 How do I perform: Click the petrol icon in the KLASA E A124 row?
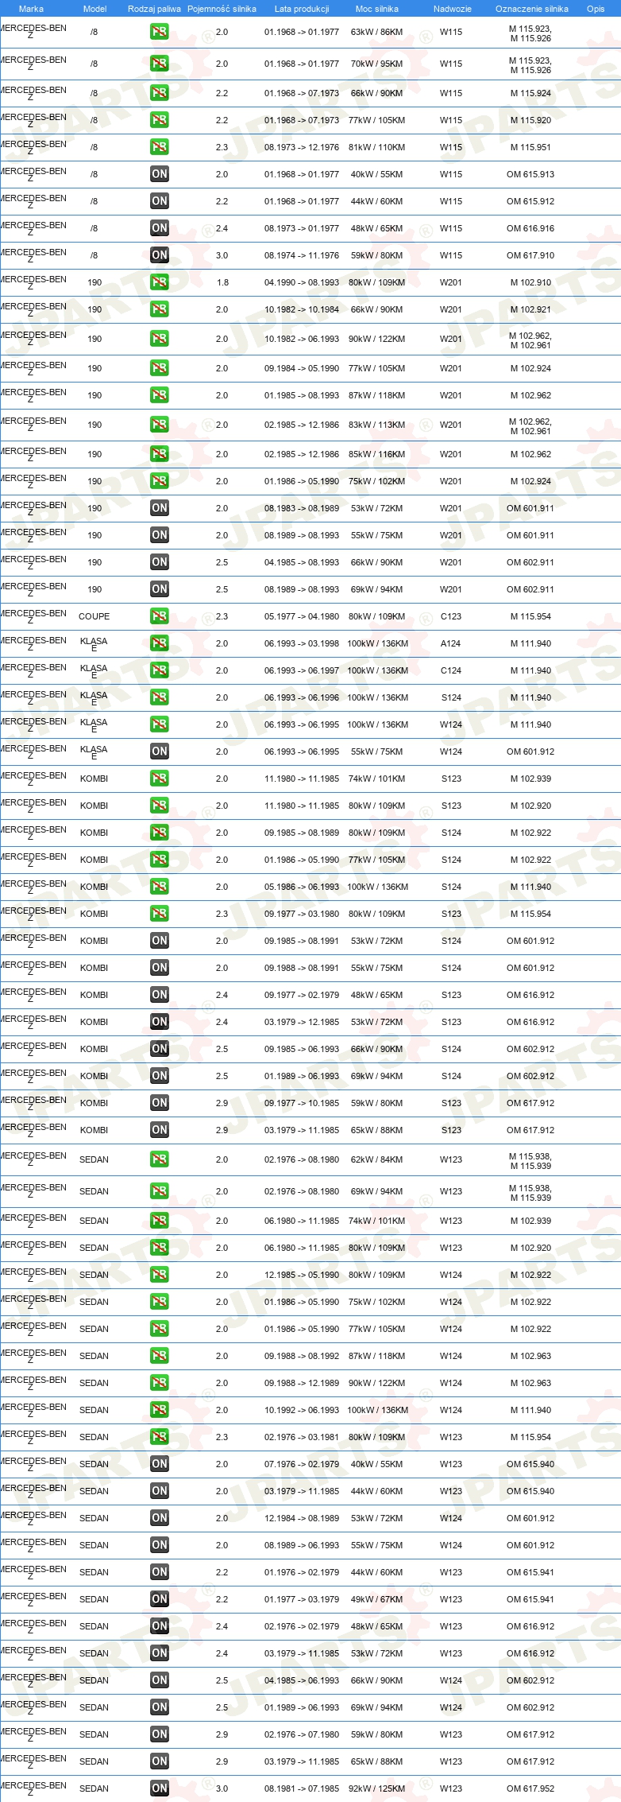tap(160, 643)
